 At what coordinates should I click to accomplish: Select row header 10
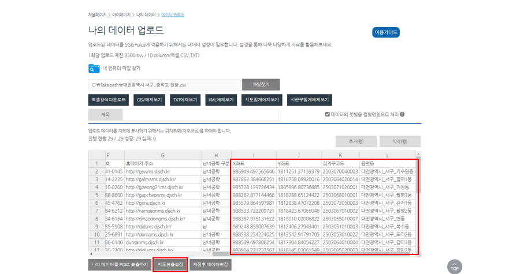pyautogui.click(x=96, y=234)
